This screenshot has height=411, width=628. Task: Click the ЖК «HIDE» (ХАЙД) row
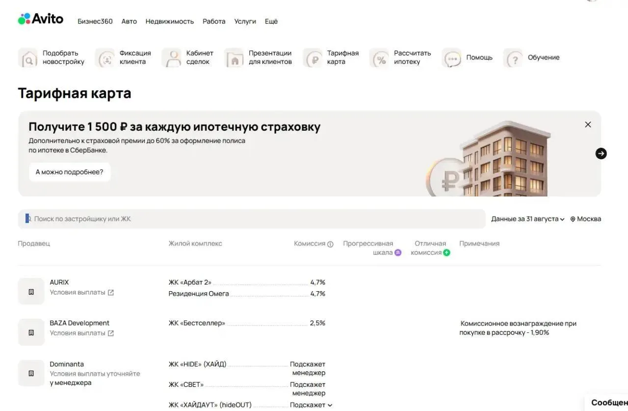click(247, 368)
